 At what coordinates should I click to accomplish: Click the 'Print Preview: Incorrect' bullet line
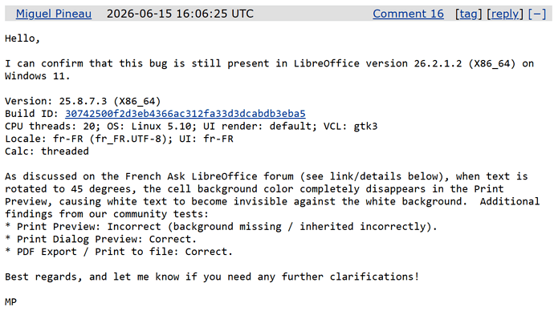pos(221,226)
